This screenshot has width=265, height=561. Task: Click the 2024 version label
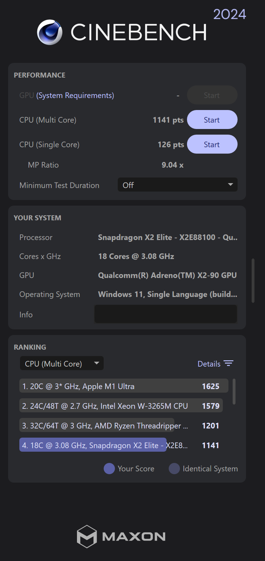(230, 14)
